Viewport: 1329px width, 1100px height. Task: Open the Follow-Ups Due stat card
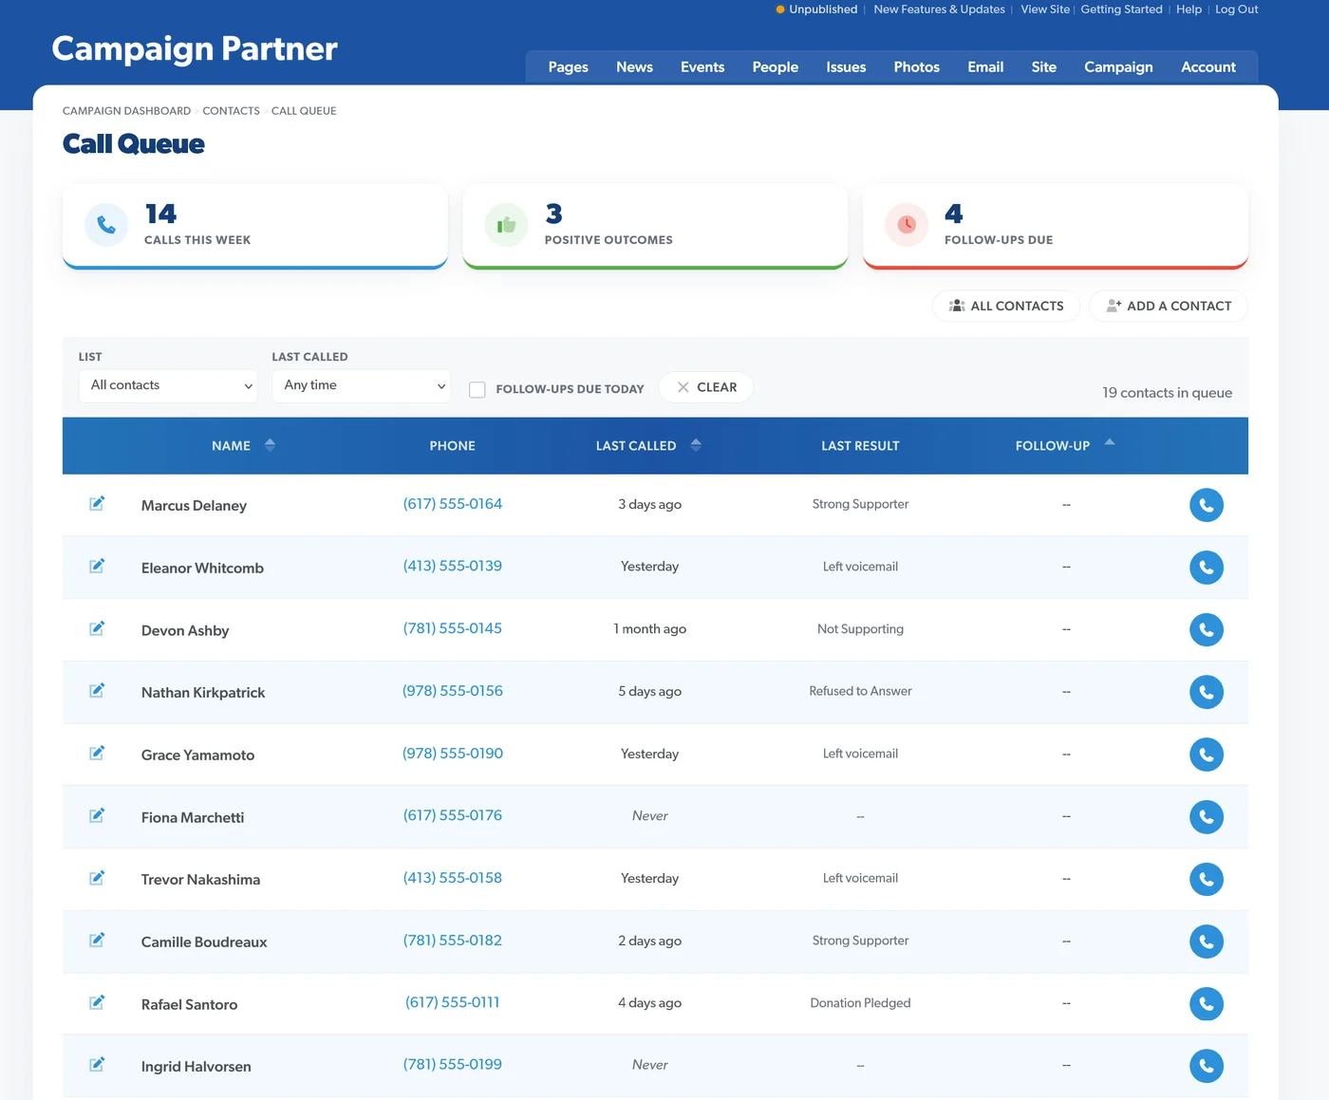click(x=1055, y=226)
